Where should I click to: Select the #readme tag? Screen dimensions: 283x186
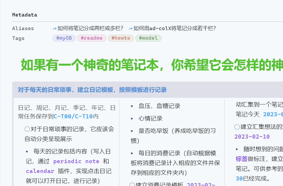[x=92, y=38]
